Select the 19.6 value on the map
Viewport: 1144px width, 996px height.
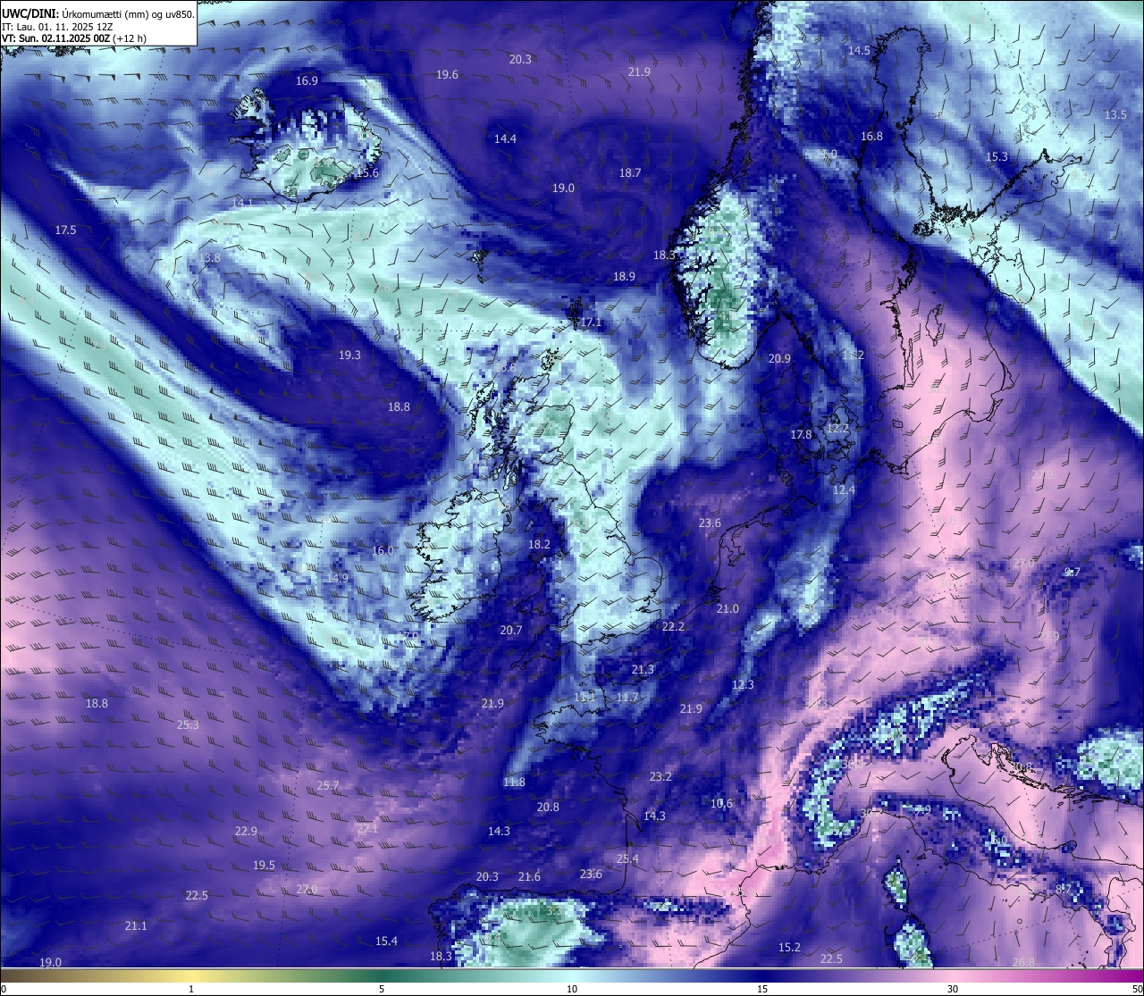pos(447,74)
